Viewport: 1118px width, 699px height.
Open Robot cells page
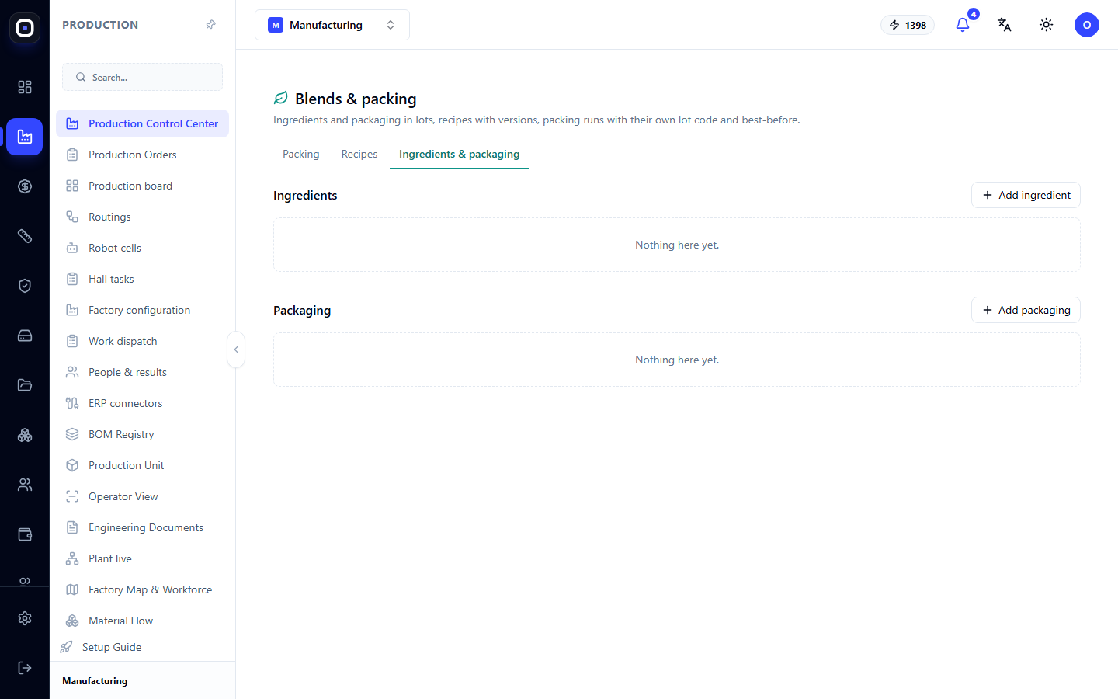pyautogui.click(x=142, y=248)
